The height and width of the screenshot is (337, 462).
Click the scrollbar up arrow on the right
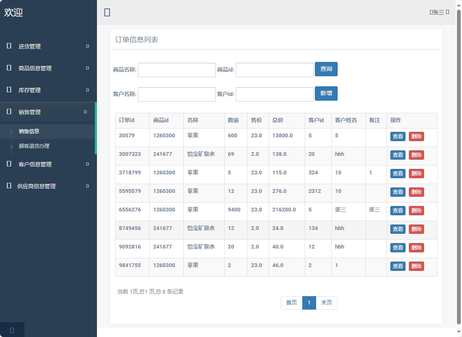tap(459, 5)
